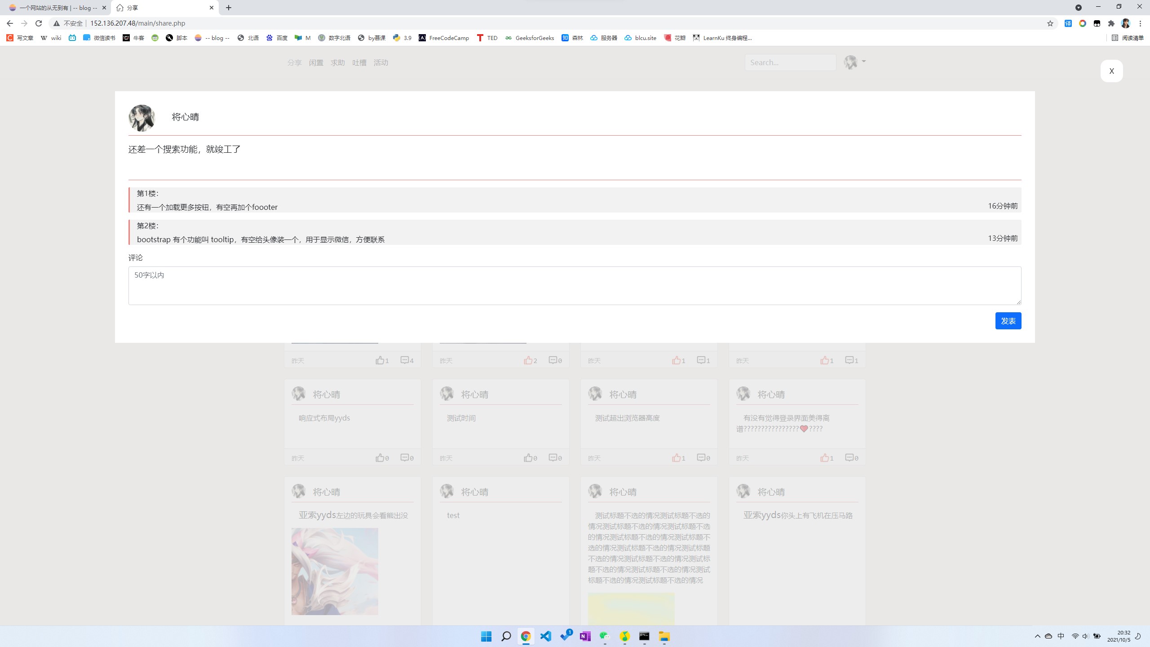This screenshot has width=1150, height=647.
Task: Click the 不安全 site security indicator
Action: tap(68, 23)
